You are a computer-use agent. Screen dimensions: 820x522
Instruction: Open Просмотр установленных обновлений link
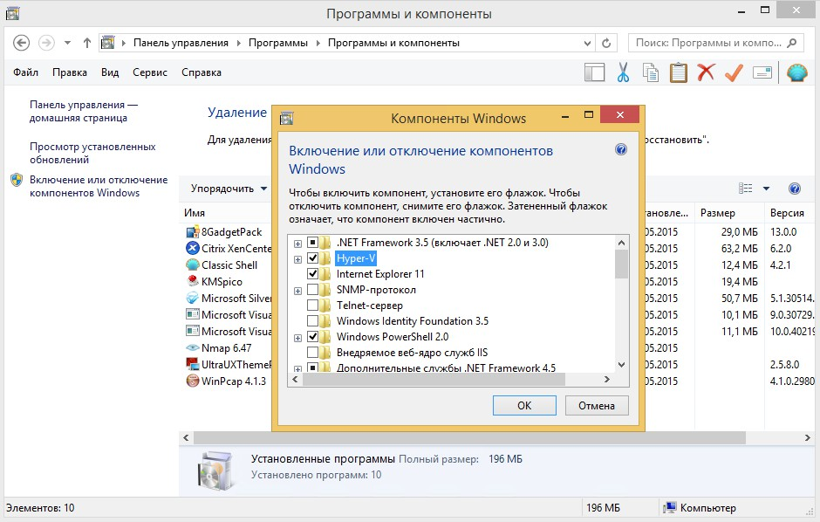point(92,154)
